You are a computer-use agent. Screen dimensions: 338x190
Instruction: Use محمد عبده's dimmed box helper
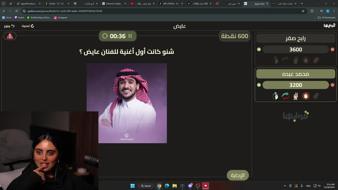pos(316,96)
